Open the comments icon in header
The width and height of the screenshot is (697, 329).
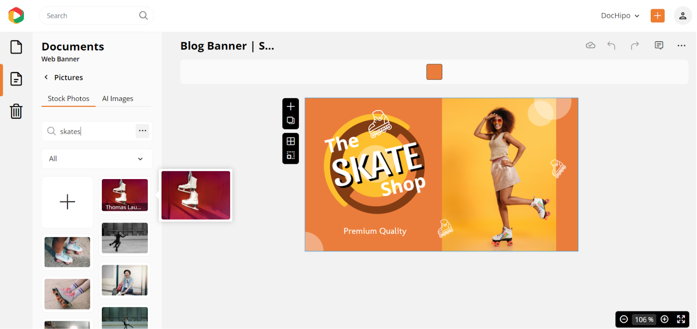click(659, 46)
